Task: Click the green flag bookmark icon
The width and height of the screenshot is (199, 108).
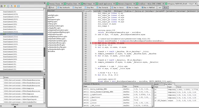Action: pos(5,6)
